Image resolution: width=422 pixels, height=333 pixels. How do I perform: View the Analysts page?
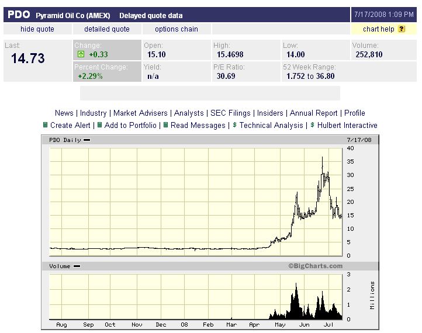[189, 113]
